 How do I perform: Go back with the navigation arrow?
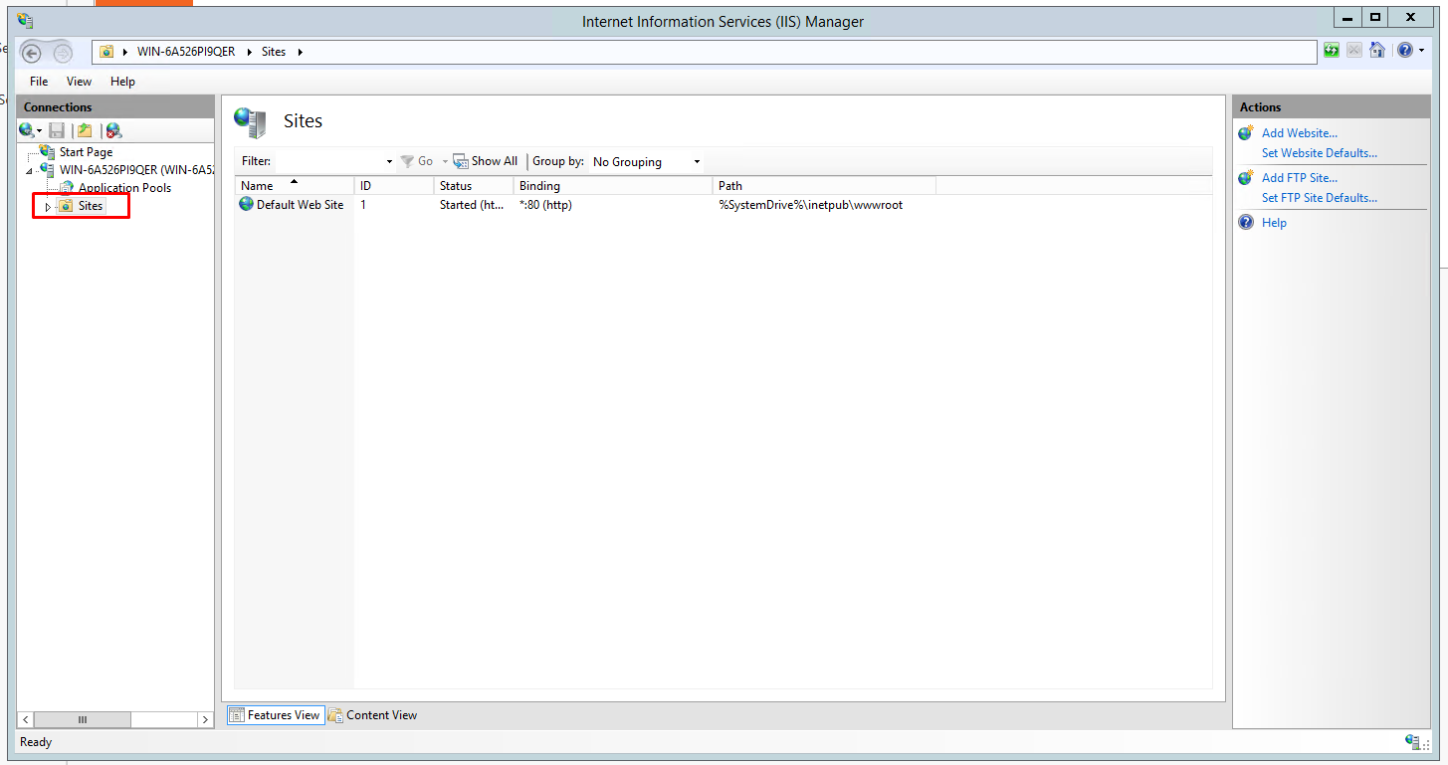pyautogui.click(x=32, y=53)
